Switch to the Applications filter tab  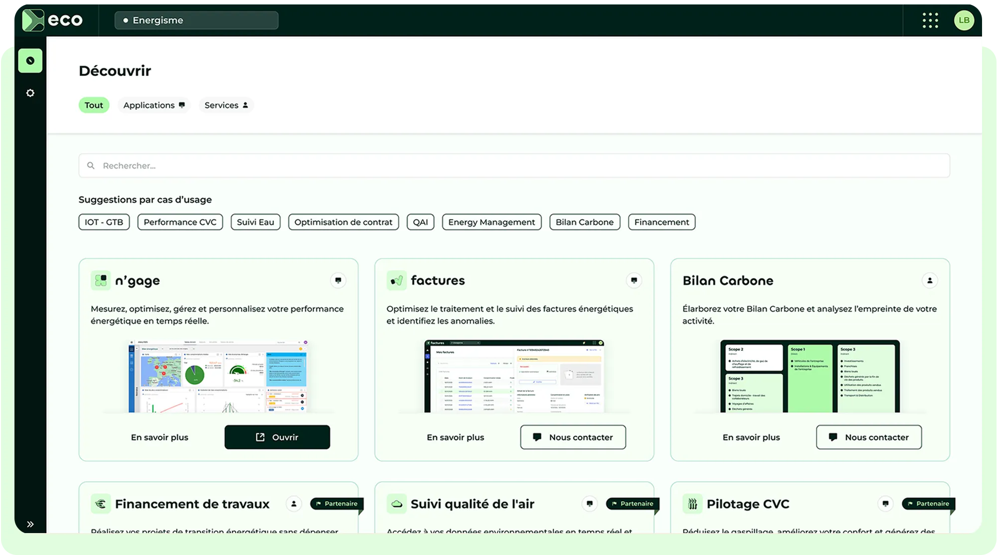point(154,105)
